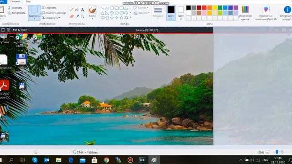Click the 2744 × 1488 canvas size text

pyautogui.click(x=87, y=152)
